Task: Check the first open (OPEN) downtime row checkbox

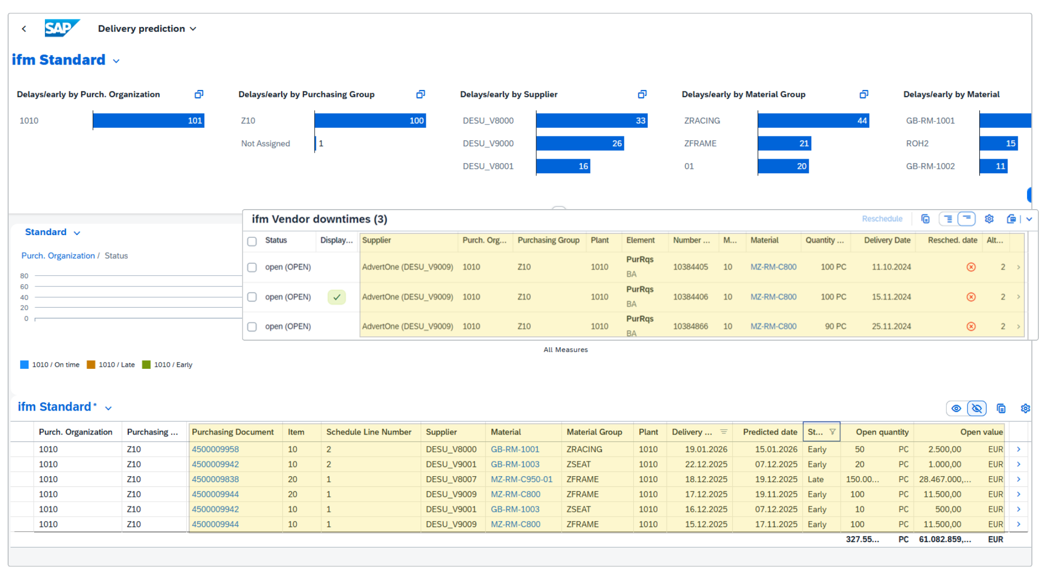Action: coord(252,267)
